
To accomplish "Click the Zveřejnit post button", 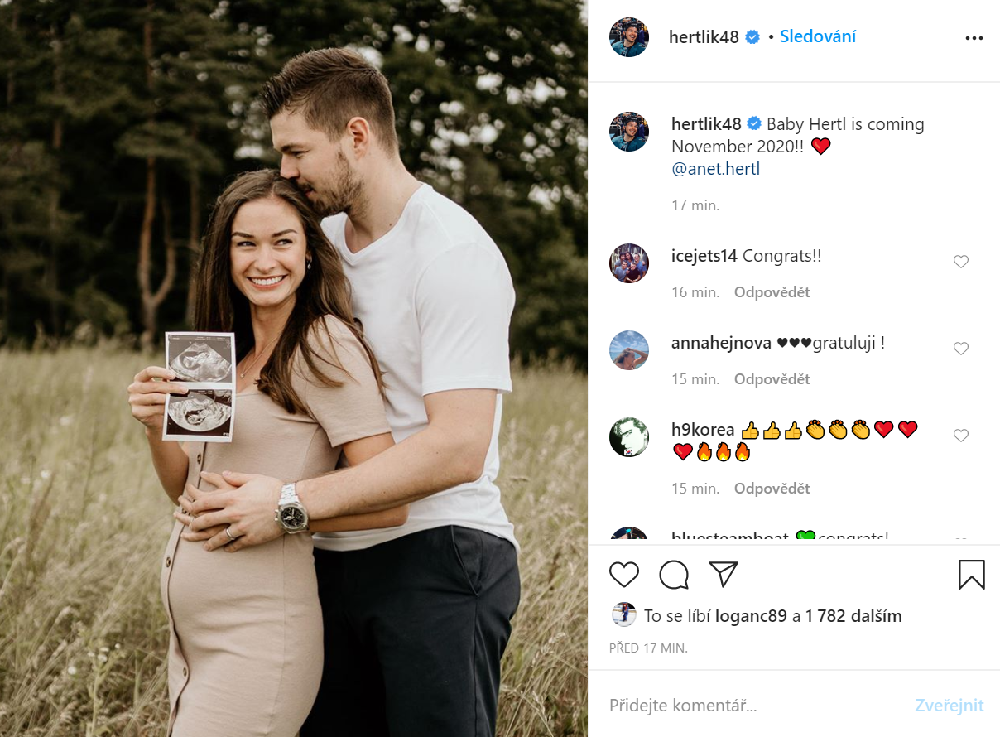I will point(950,706).
